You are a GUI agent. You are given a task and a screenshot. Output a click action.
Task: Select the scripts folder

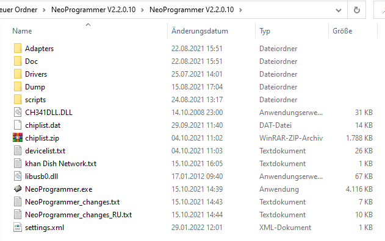(x=35, y=100)
